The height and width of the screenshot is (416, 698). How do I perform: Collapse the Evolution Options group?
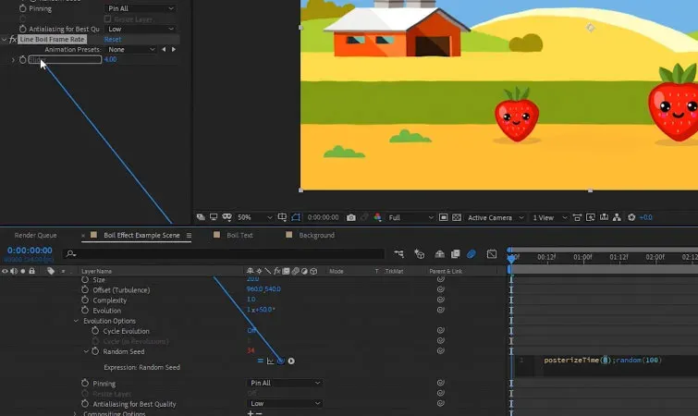[x=76, y=321]
